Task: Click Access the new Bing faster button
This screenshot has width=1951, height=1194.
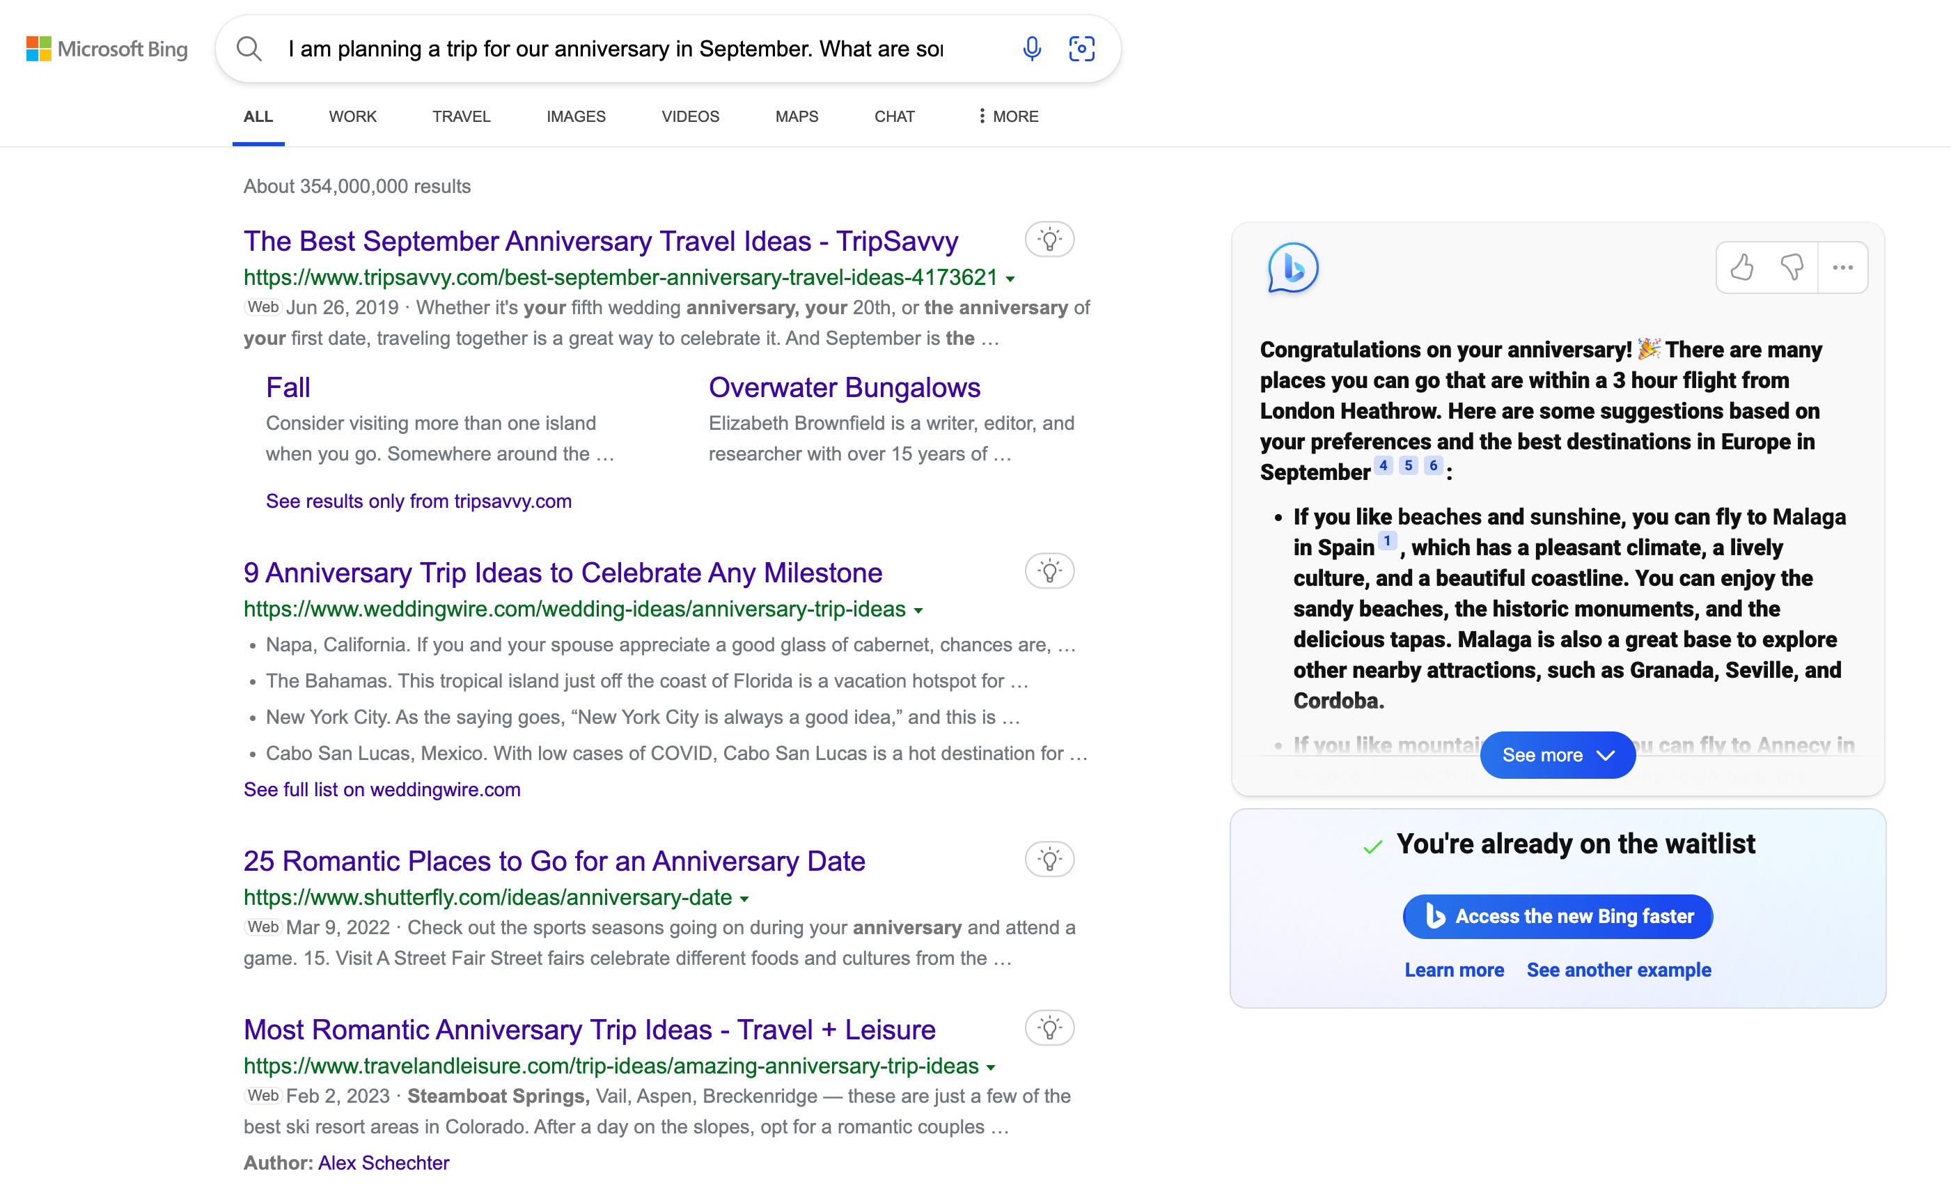Action: point(1558,917)
